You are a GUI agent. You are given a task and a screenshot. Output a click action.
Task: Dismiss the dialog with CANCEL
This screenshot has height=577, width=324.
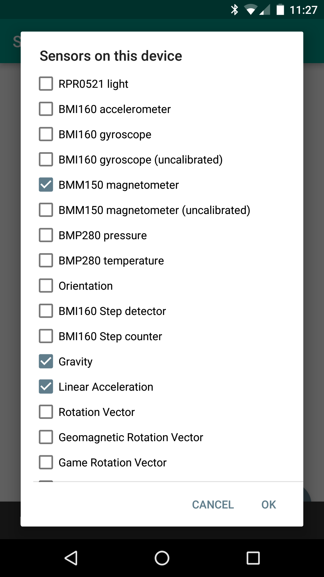[213, 505]
